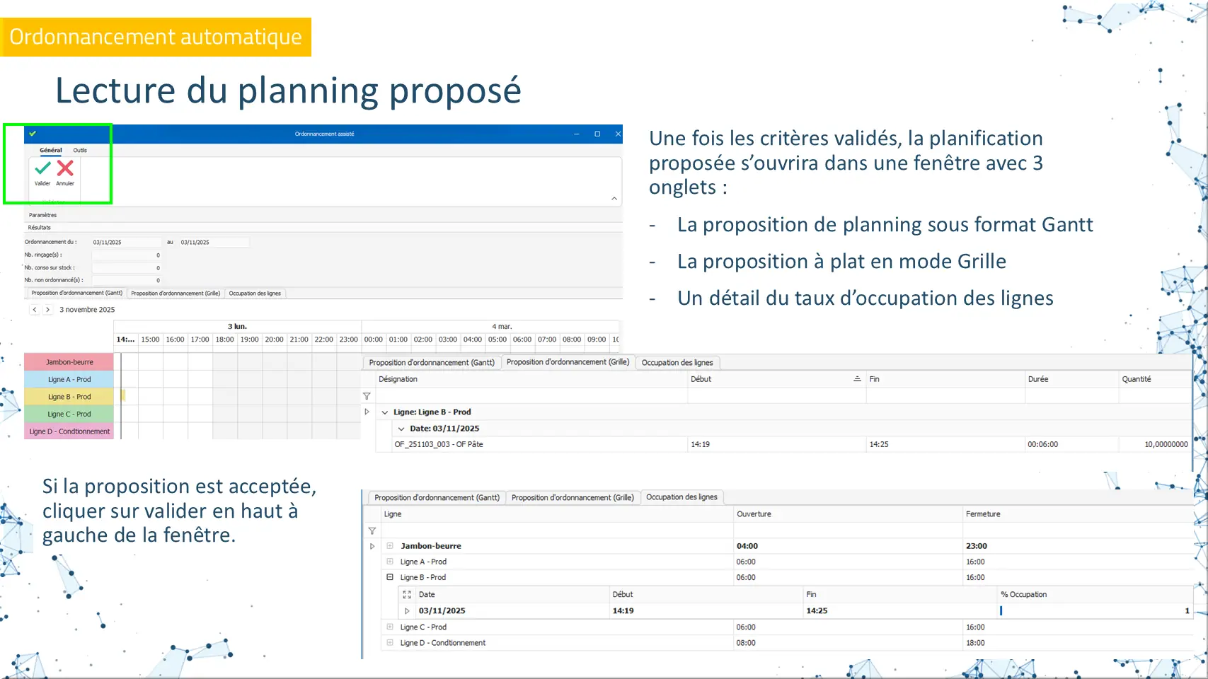Click the filter funnel icon in Grille view

(x=367, y=396)
